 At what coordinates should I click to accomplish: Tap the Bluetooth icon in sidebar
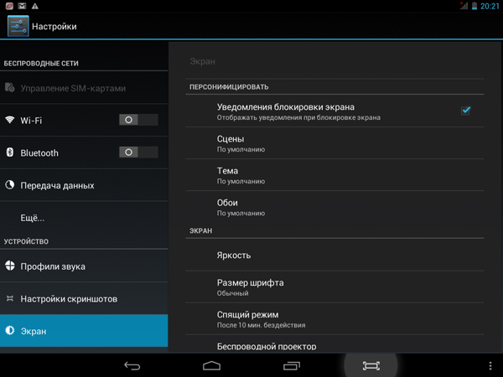[x=11, y=152]
